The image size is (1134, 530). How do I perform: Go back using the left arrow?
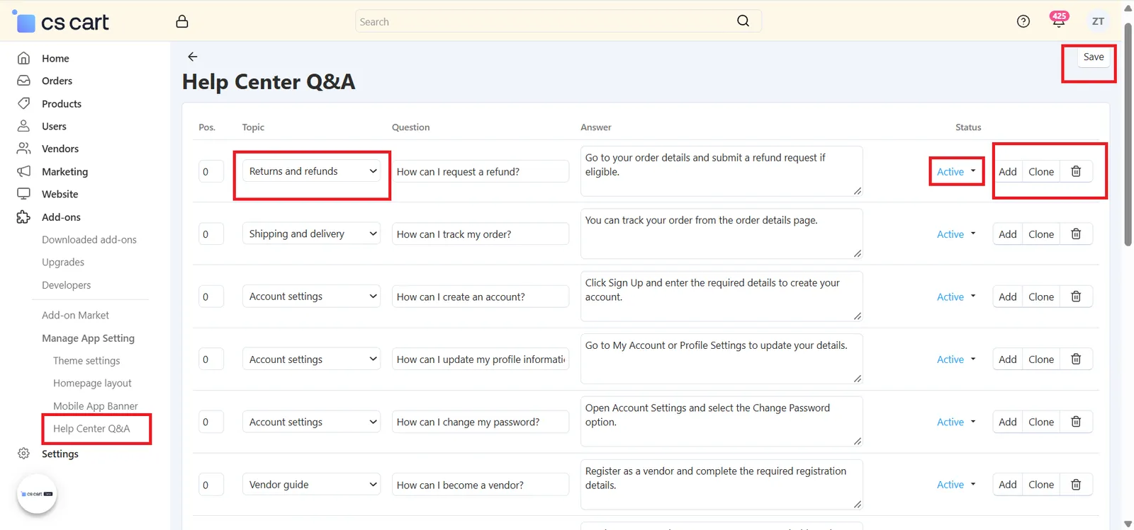193,57
